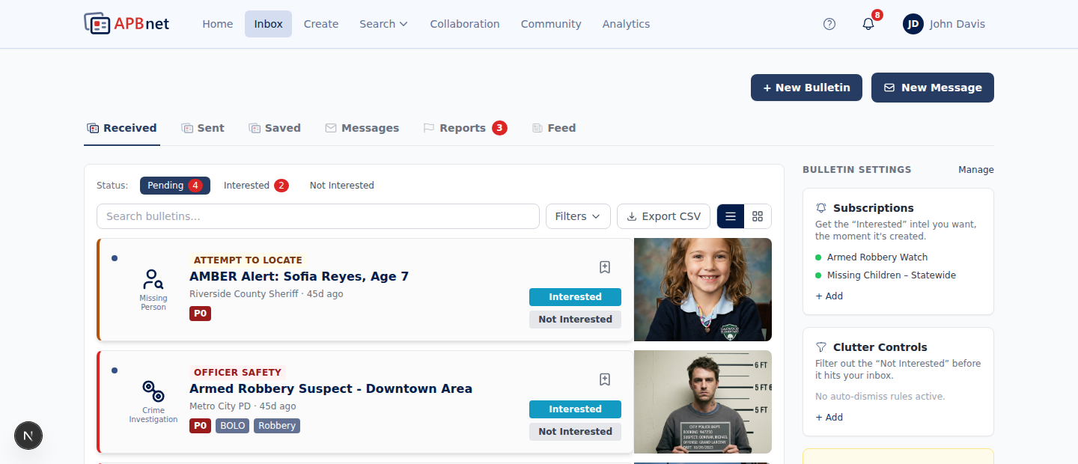Filter status by Pending
Viewport: 1078px width, 464px height.
[x=175, y=186]
